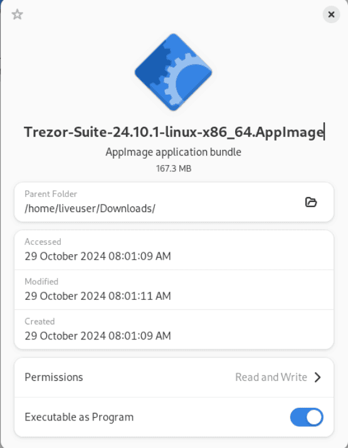Click the AppImage application bundle type text

click(x=173, y=152)
